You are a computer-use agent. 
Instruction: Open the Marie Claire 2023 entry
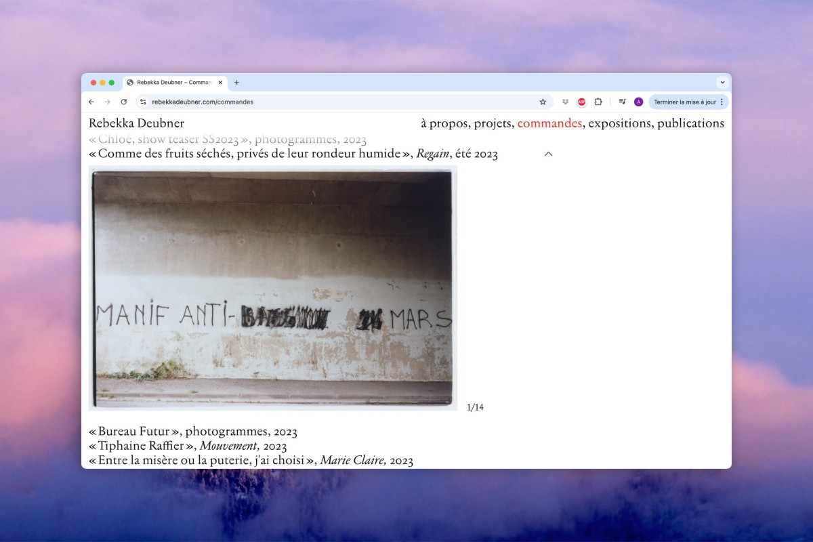coord(251,461)
